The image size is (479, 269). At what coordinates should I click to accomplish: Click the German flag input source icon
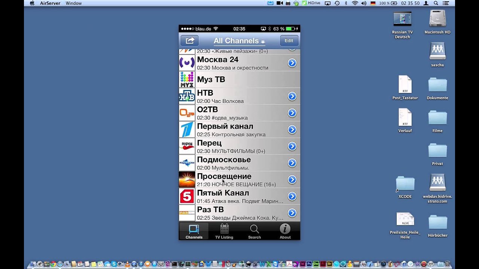point(373,3)
